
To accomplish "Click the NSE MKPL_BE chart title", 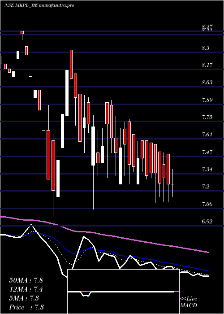I will [x=39, y=5].
